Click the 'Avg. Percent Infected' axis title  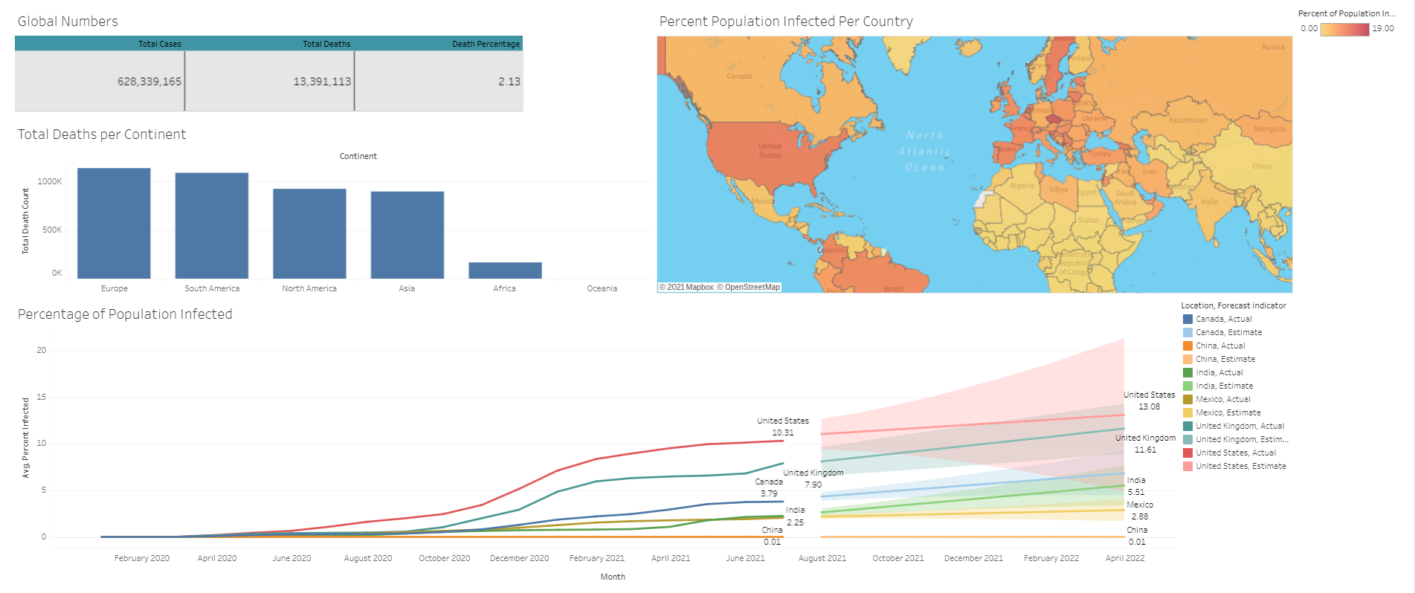coord(25,438)
